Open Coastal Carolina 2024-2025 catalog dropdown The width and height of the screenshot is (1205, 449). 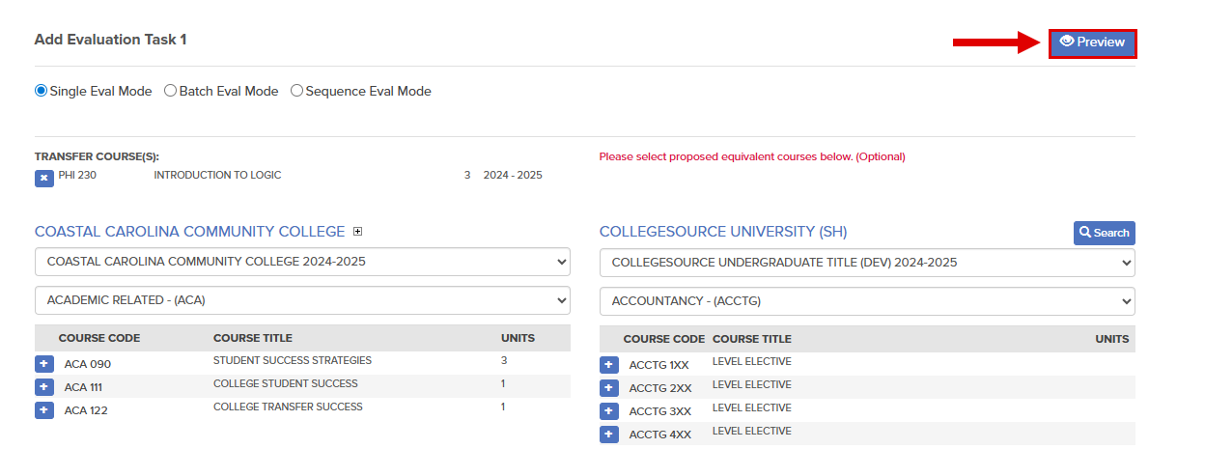(302, 262)
